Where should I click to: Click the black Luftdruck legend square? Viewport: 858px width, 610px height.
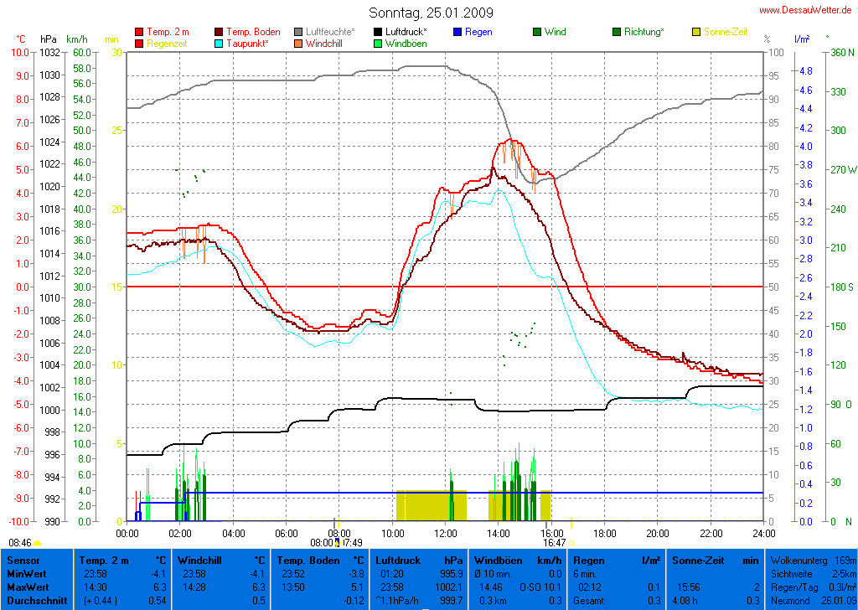tap(379, 32)
